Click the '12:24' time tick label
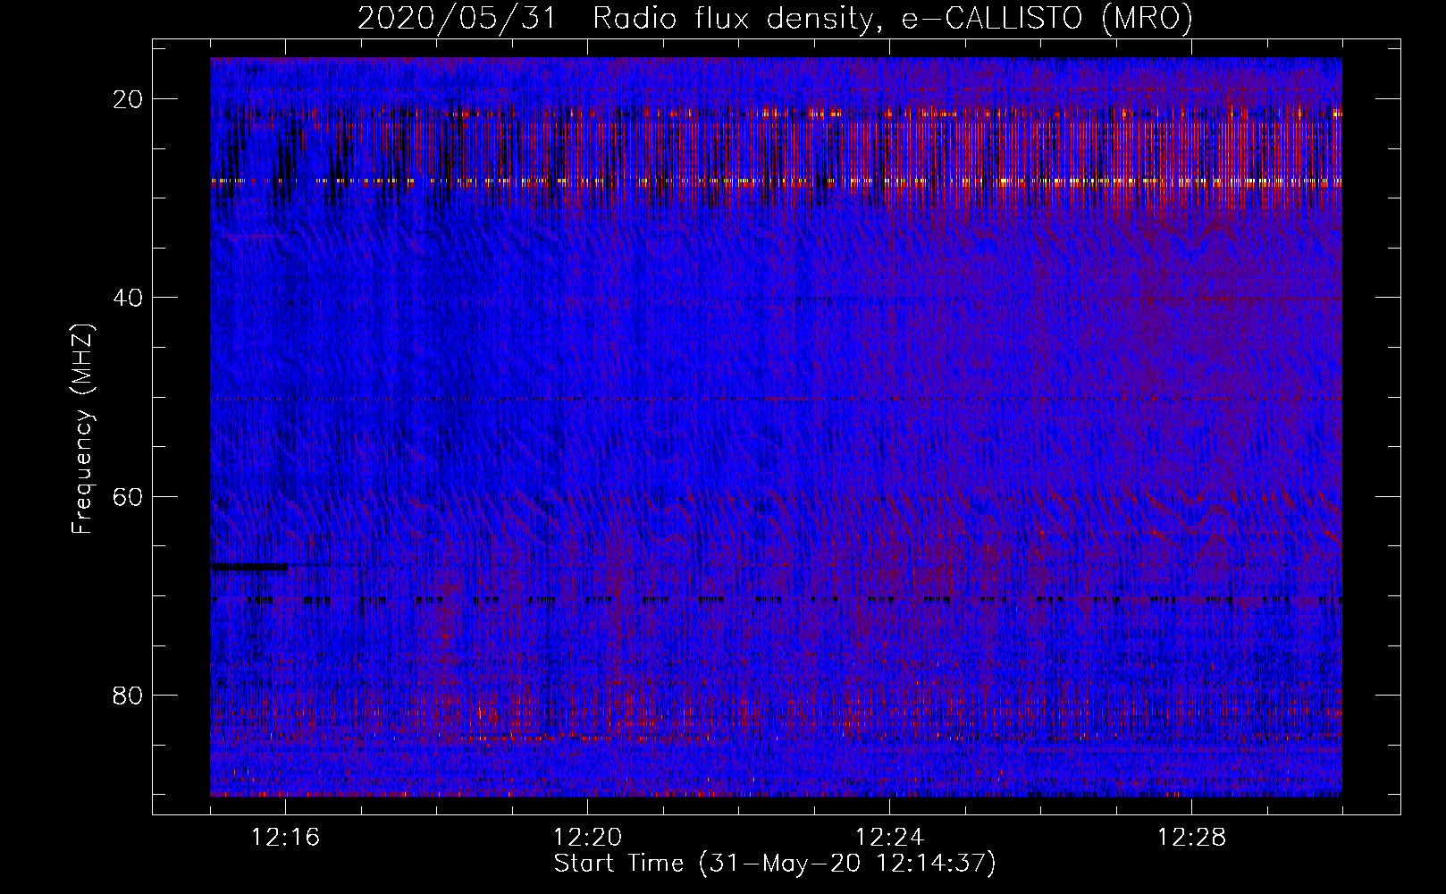Viewport: 1446px width, 894px height. click(x=890, y=838)
